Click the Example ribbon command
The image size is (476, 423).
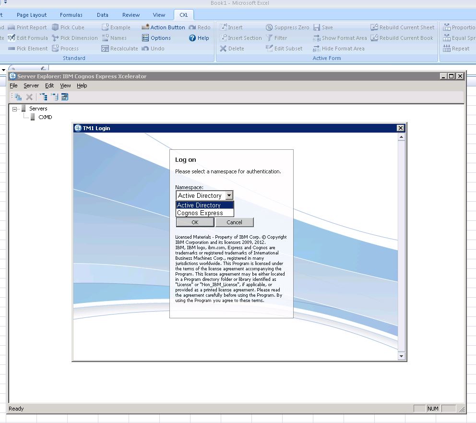pyautogui.click(x=116, y=27)
